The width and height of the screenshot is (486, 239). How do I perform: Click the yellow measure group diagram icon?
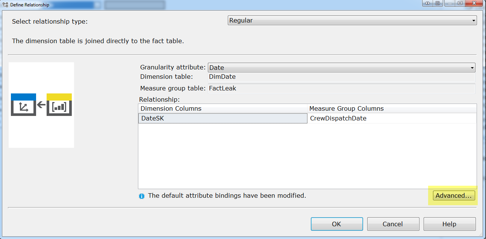coord(59,105)
